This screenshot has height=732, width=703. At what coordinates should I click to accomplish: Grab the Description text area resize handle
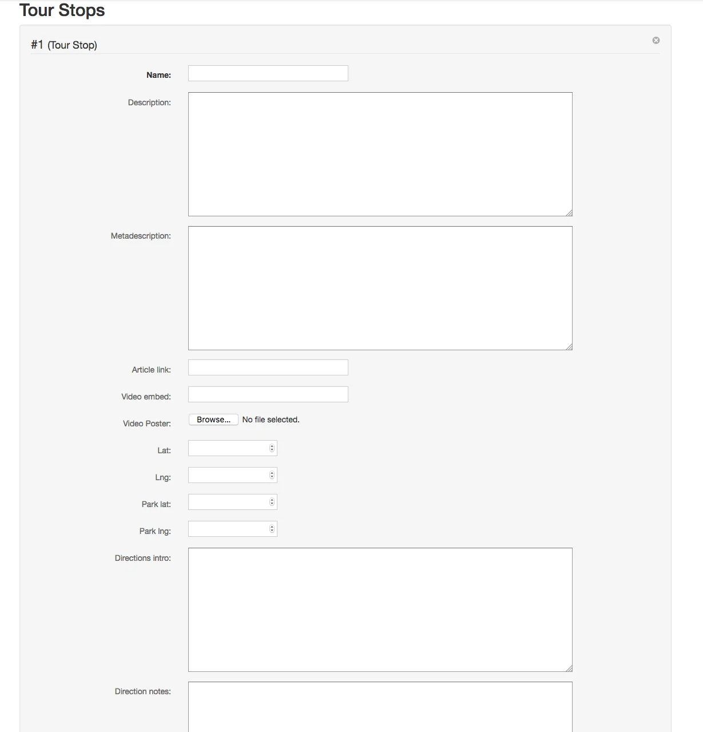click(569, 213)
